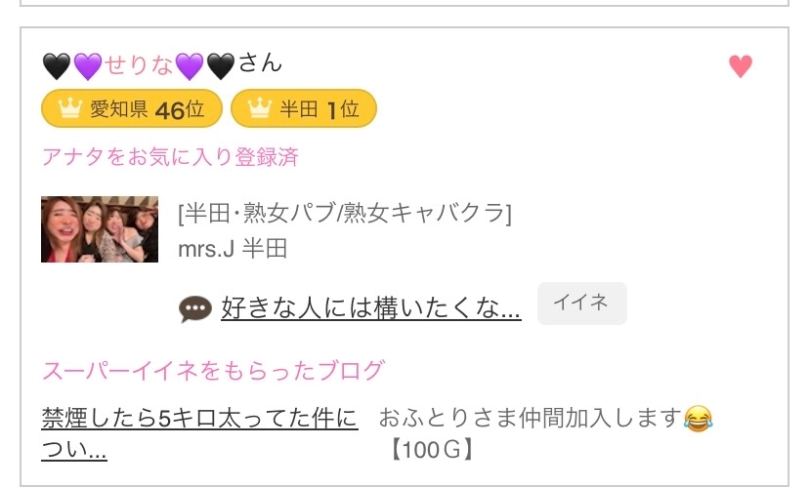Viewport: 809px width, 487px height.
Task: Click the black heart before さん
Action: [221, 66]
